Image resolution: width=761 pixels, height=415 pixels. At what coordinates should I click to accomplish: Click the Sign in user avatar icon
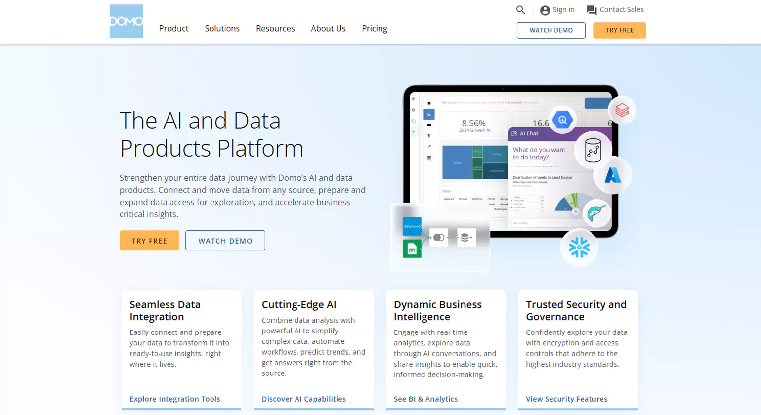(x=545, y=10)
